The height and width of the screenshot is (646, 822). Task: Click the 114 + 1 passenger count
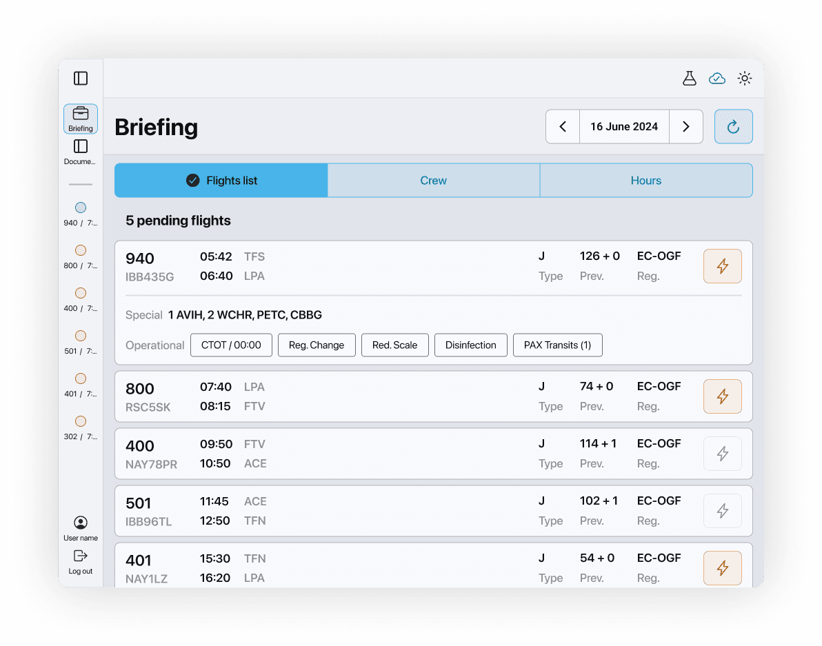pyautogui.click(x=598, y=444)
